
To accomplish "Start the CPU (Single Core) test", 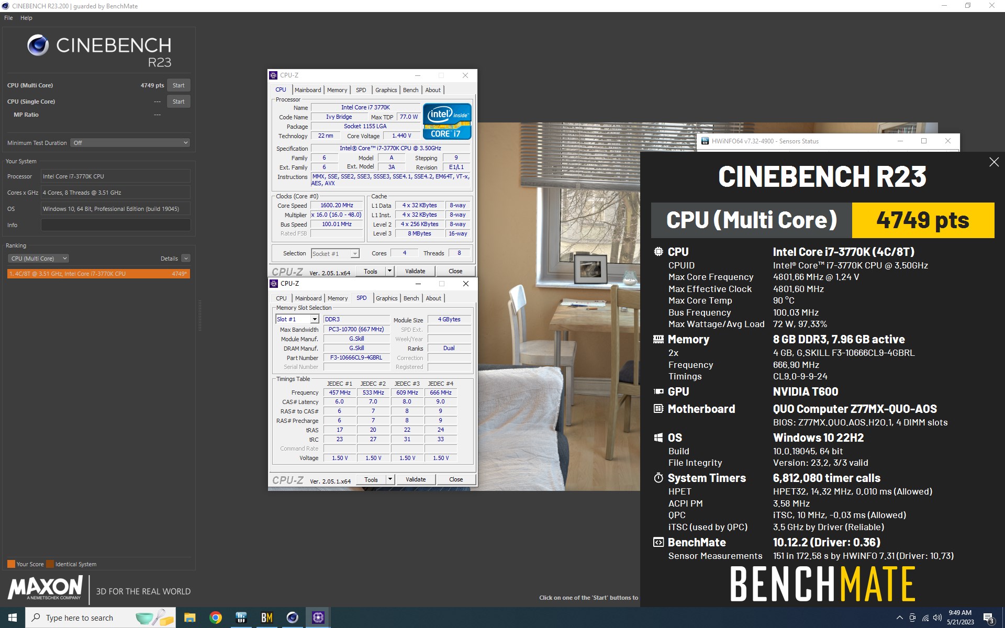I will point(178,102).
